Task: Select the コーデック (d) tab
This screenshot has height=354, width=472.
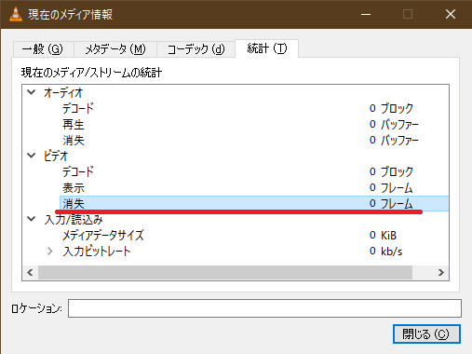Action: click(x=196, y=49)
